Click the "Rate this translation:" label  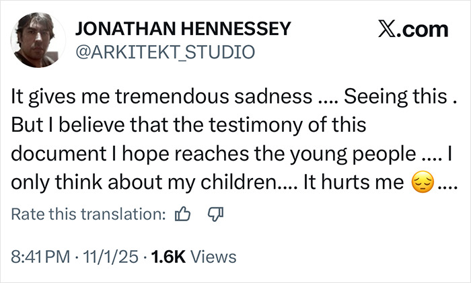click(89, 215)
